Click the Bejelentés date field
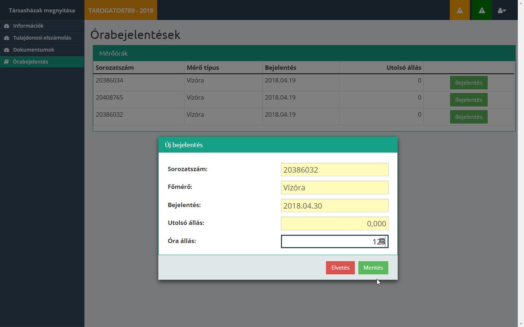 point(334,206)
